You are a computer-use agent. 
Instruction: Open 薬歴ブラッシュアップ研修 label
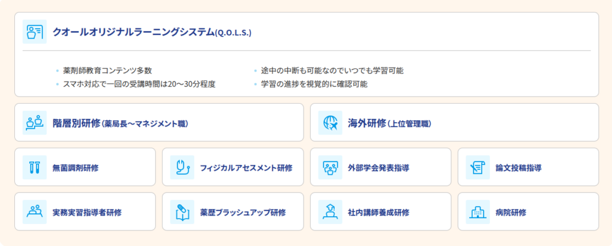(x=243, y=213)
